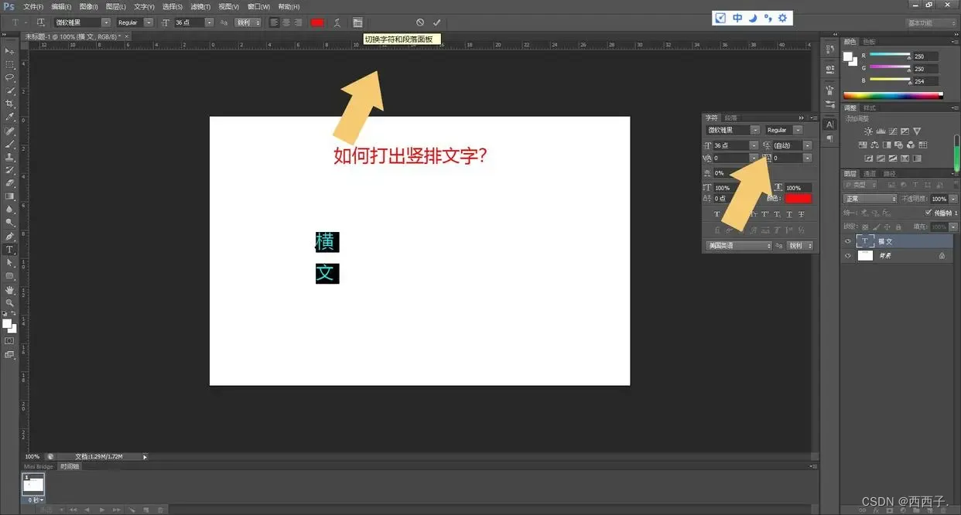Toggle the Character and Paragraph panels button

click(x=357, y=22)
